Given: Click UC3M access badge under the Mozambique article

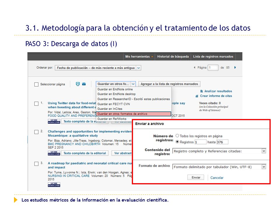Looking at the screenshot, I should coord(54,153).
